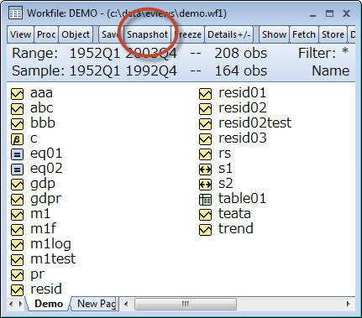This screenshot has width=362, height=318.
Task: Click the horizontal scrollbar thumb
Action: (x=186, y=304)
